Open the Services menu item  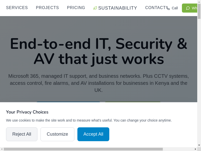(x=17, y=8)
